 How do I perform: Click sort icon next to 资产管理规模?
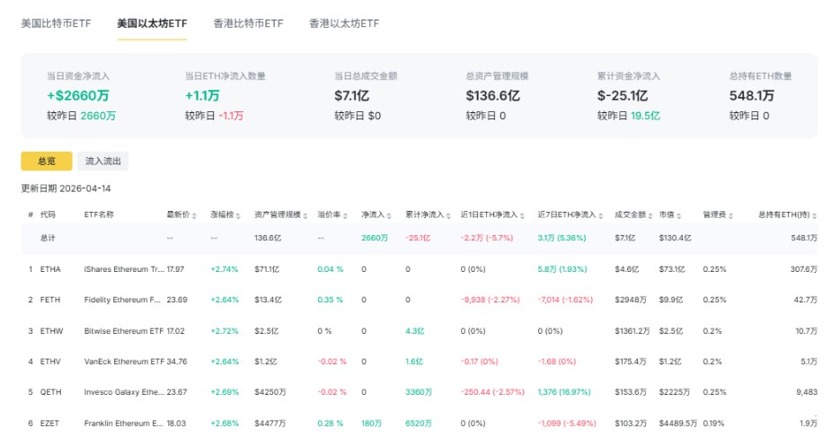click(305, 215)
